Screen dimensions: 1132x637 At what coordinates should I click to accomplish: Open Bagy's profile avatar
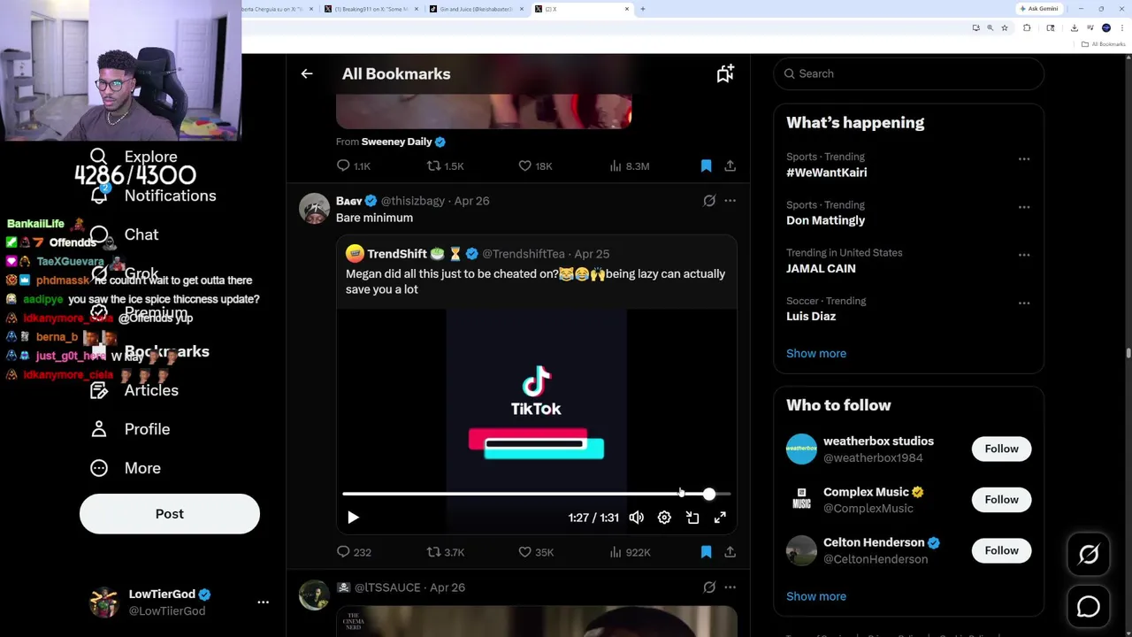pos(314,209)
